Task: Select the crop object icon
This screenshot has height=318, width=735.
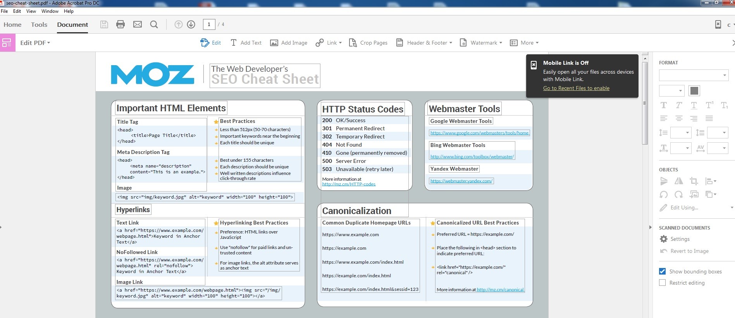Action: click(x=694, y=181)
